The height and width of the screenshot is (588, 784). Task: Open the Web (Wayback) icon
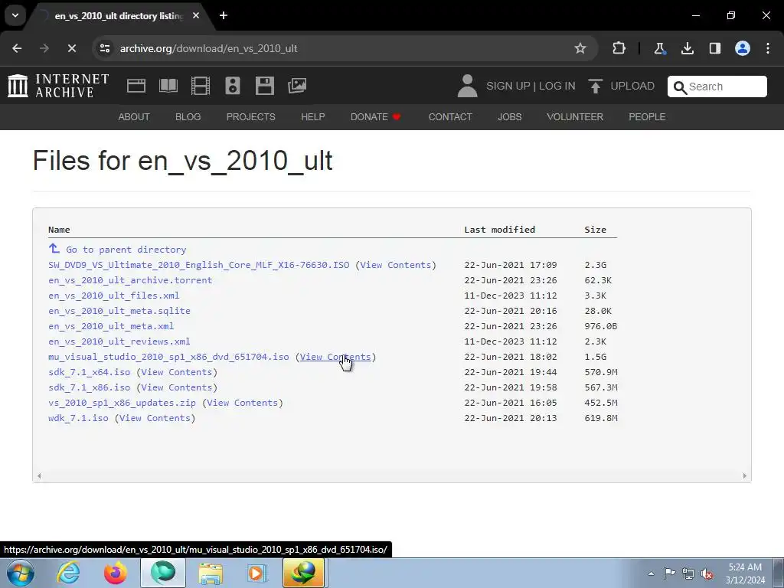pos(136,86)
